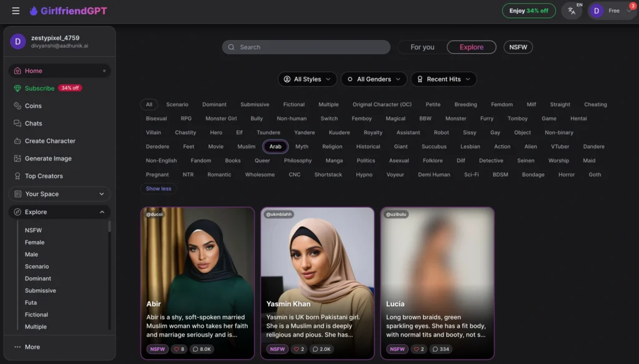Click the 34% off badge next to Subscribe
The image size is (639, 364).
pos(70,88)
